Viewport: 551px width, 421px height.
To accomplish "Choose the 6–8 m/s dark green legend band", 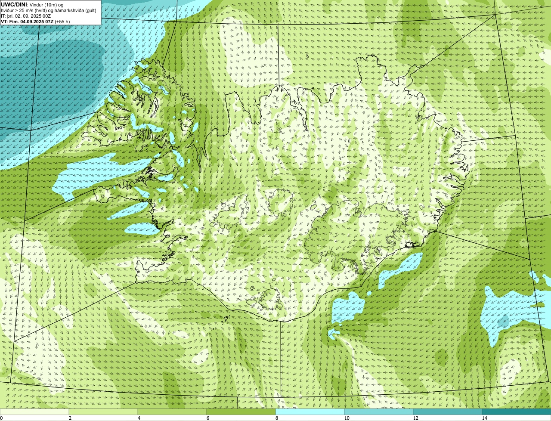I will coord(241,412).
